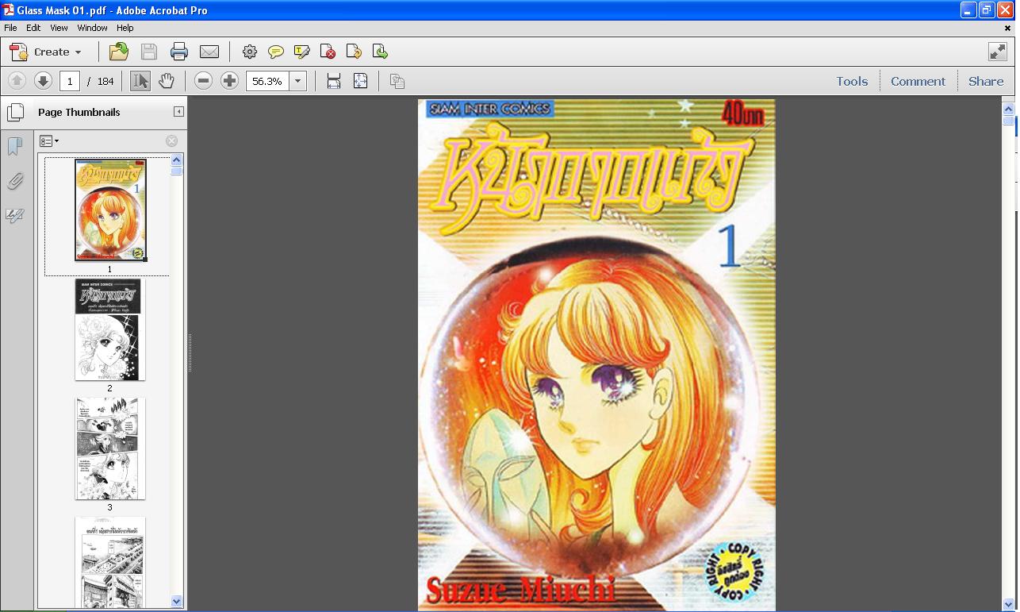Viewport: 1020px width, 612px height.
Task: Zoom in with the plus button
Action: pyautogui.click(x=229, y=80)
